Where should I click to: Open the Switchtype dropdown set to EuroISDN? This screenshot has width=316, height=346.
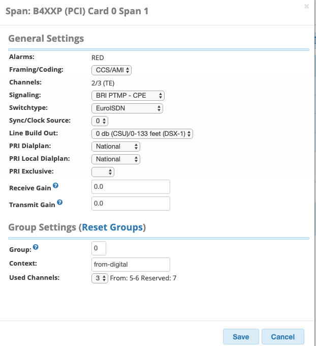pos(127,108)
